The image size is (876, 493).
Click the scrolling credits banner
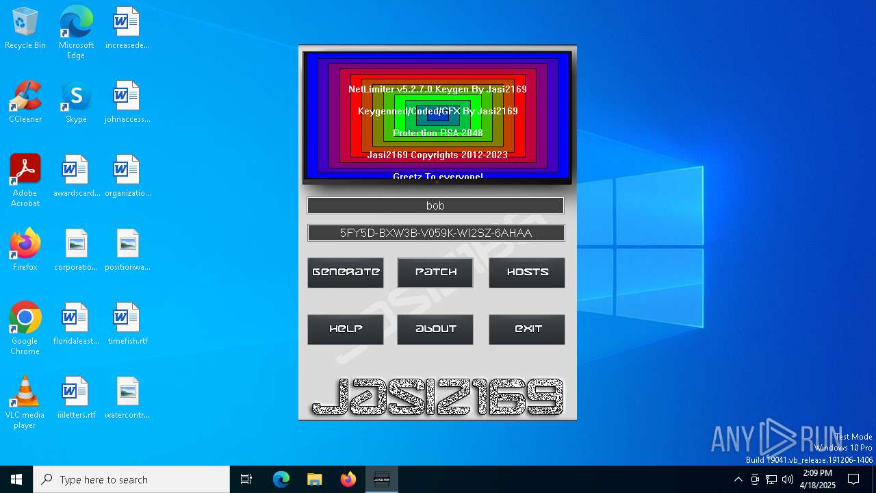coord(437,116)
